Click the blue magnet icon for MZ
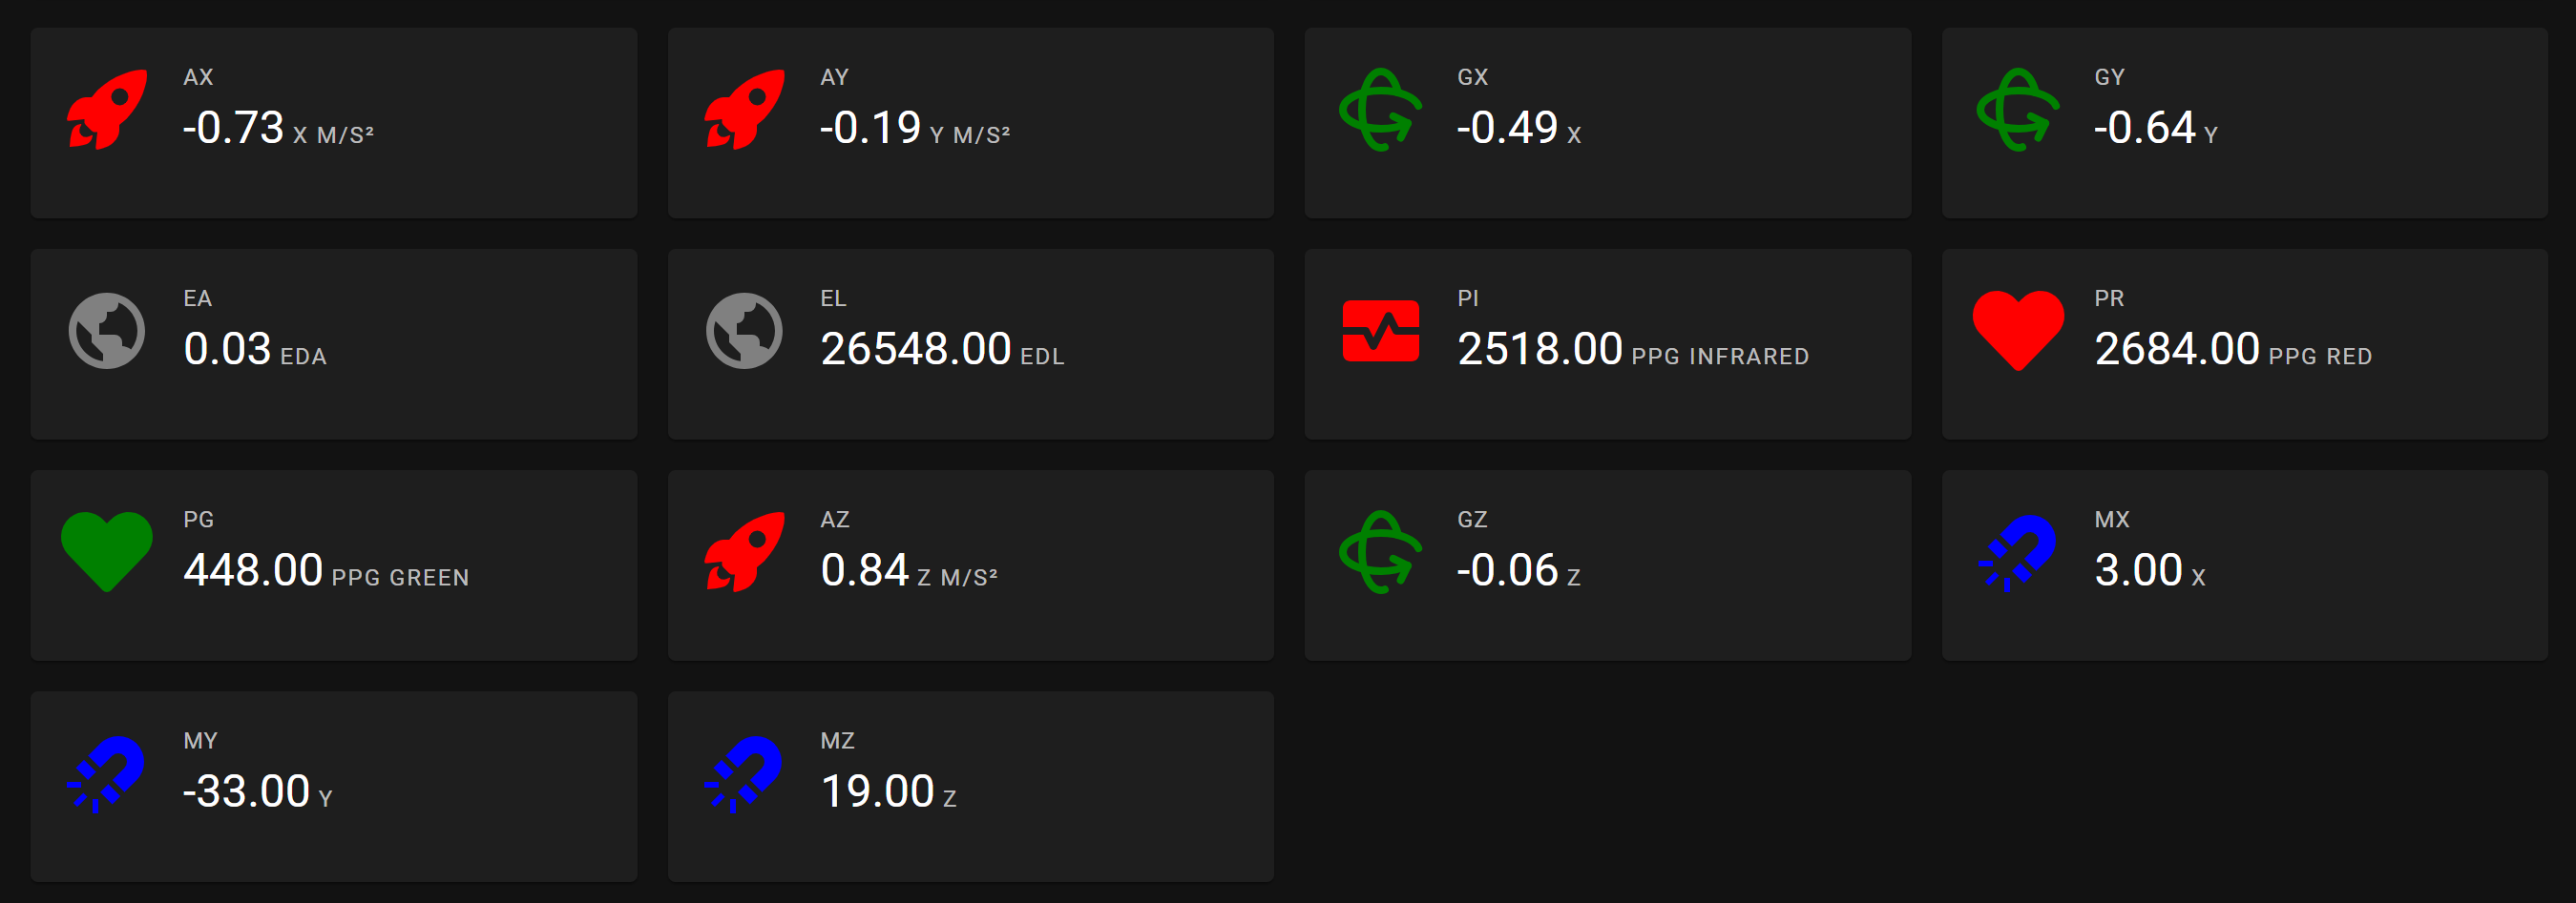The width and height of the screenshot is (2576, 903). (x=744, y=774)
